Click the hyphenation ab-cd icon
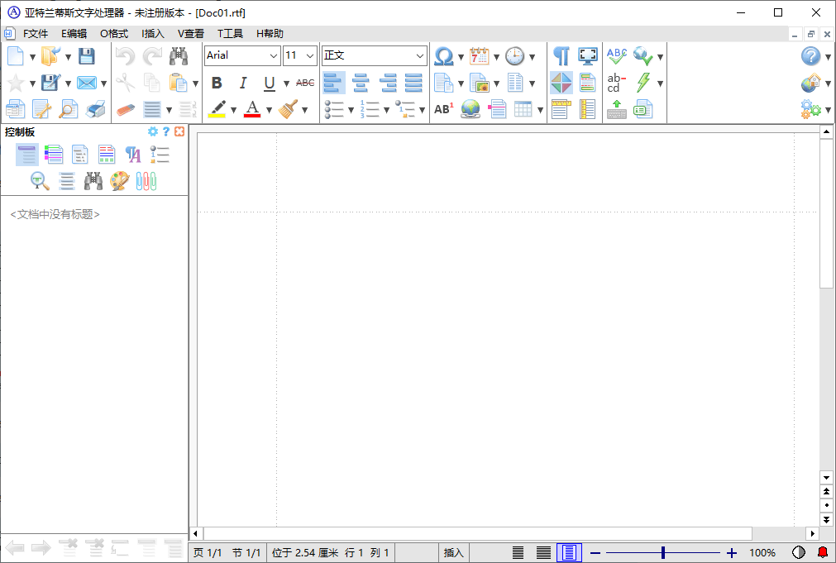Screen dimensions: 836x563 pyautogui.click(x=616, y=83)
